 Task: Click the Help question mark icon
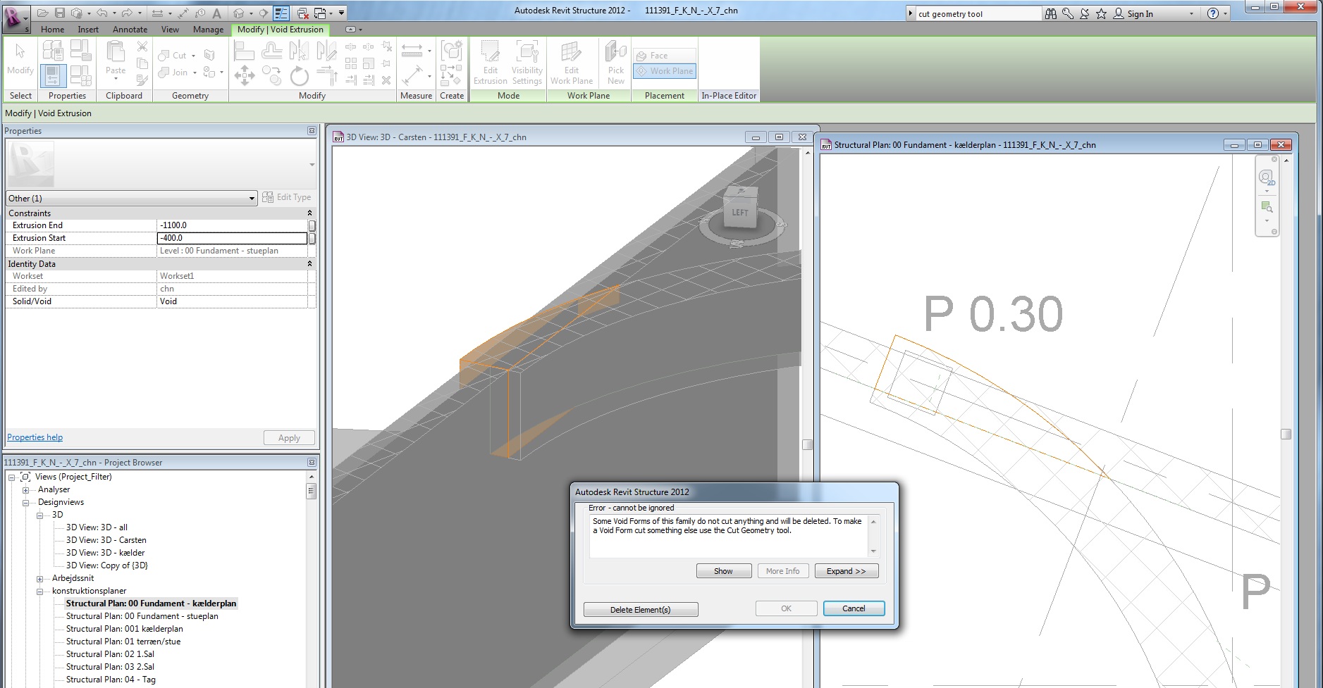point(1213,13)
